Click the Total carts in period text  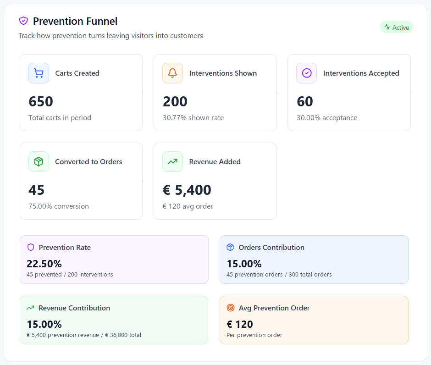tap(60, 118)
